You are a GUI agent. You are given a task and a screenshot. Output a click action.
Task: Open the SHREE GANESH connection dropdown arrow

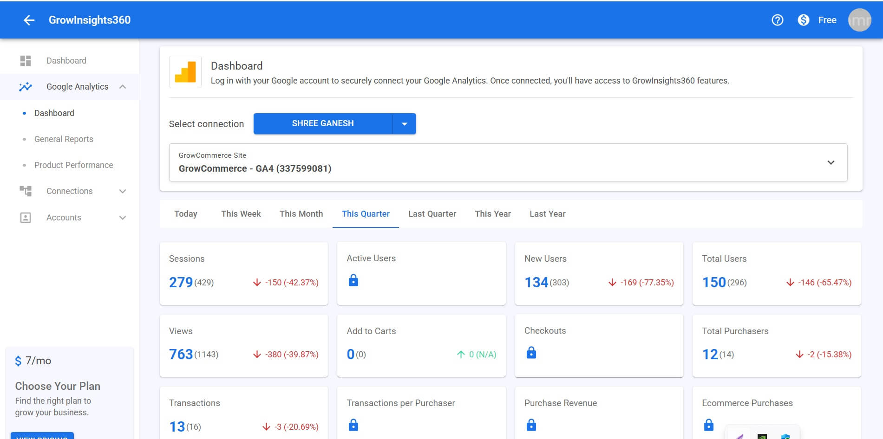[405, 124]
